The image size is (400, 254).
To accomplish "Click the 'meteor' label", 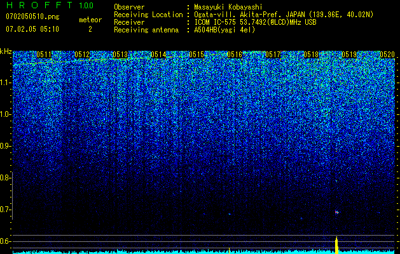I will (90, 20).
